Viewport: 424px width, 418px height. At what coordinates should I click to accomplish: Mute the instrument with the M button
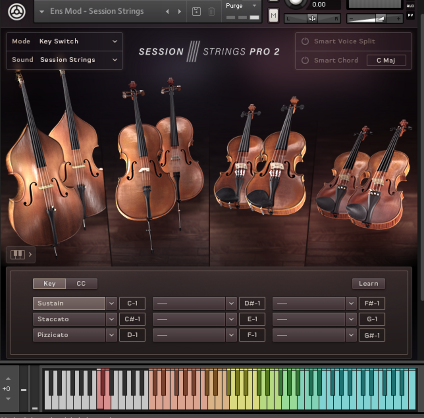[273, 15]
